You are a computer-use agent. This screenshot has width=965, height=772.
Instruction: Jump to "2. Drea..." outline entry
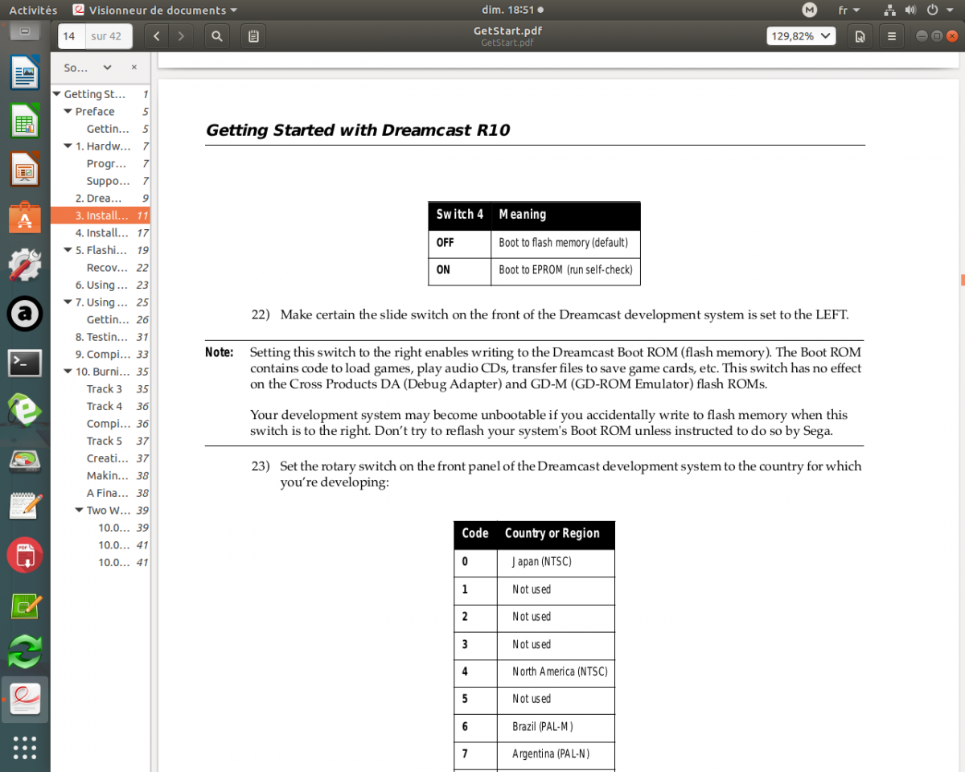101,198
